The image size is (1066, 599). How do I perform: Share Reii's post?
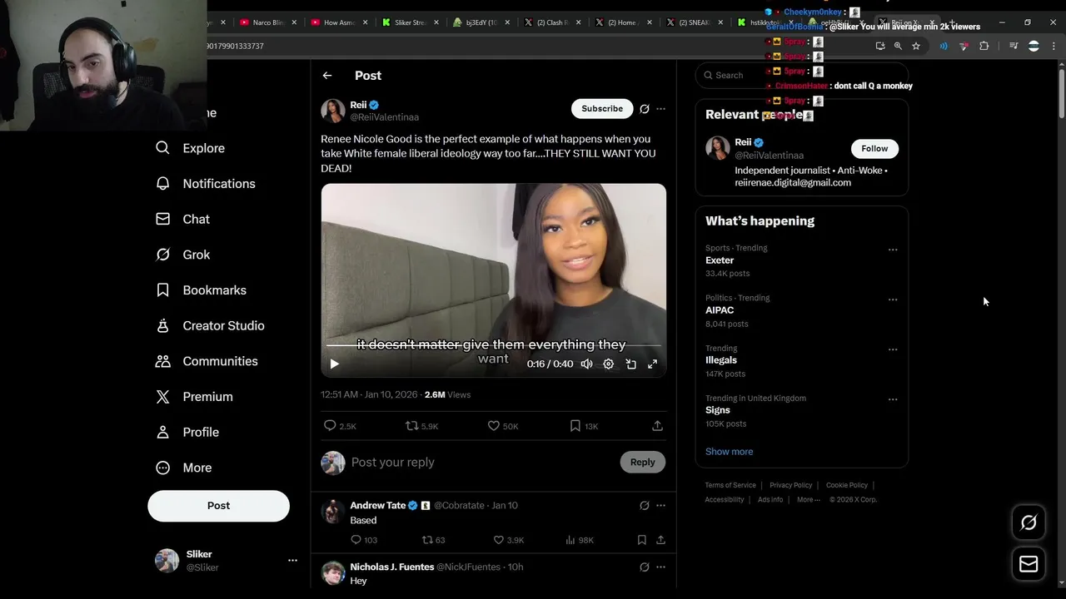[x=657, y=426]
